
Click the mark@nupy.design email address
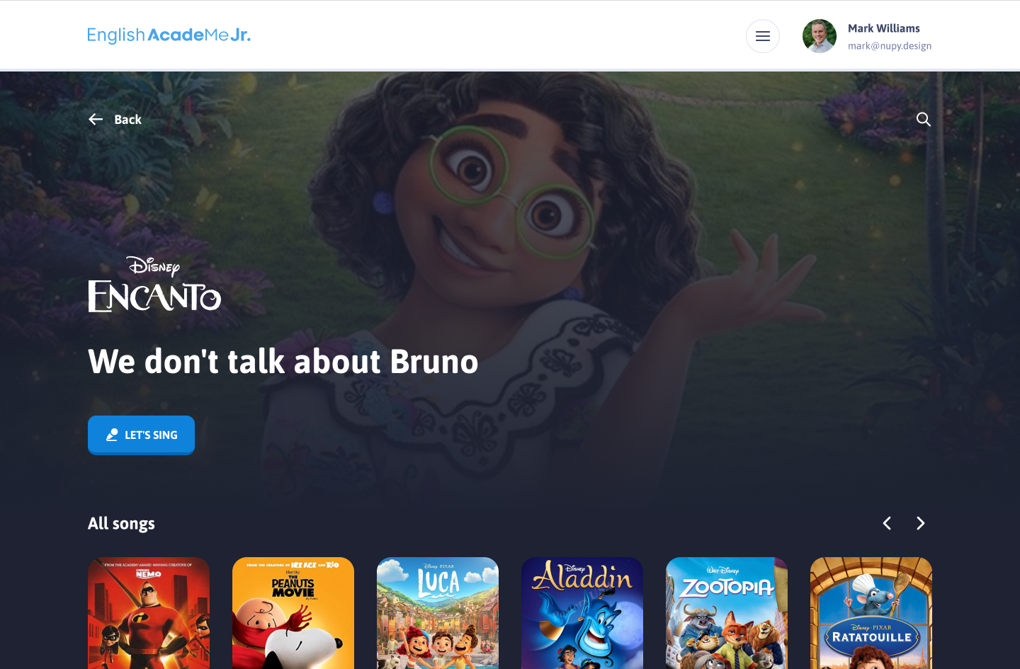pyautogui.click(x=890, y=46)
